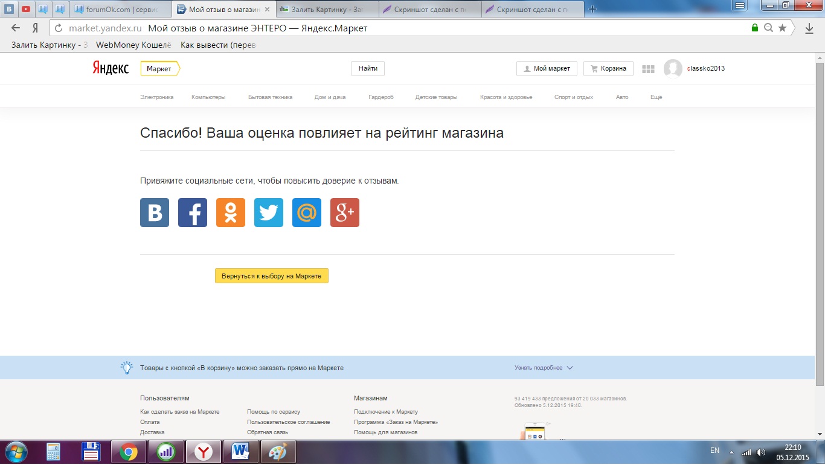Link your VKontakte account icon
Viewport: 825px width, 465px height.
[155, 213]
